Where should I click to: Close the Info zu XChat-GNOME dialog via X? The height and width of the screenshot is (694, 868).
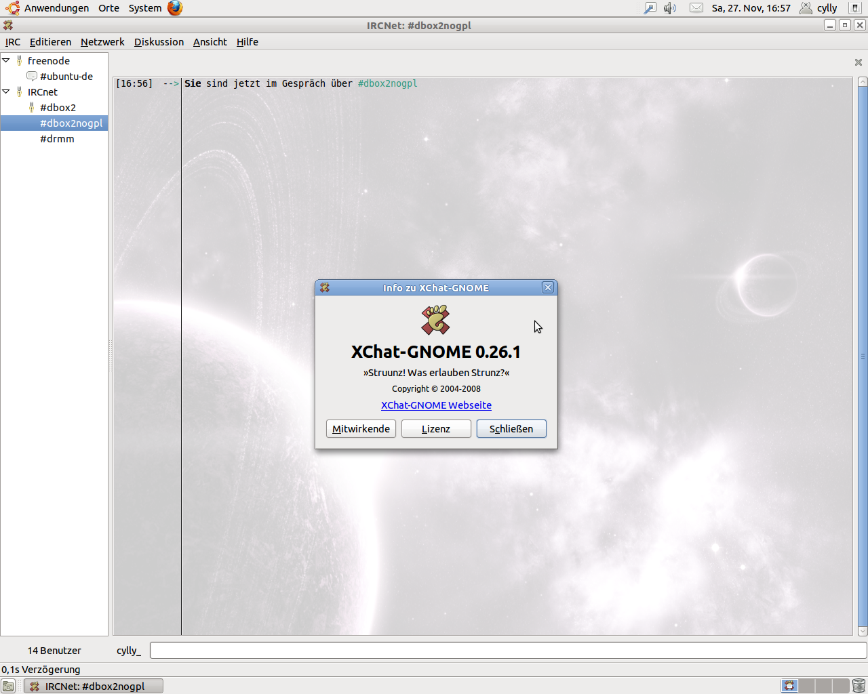click(x=548, y=287)
